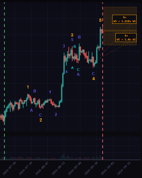
Task: Click the 2026-07-24 date axis label
Action: (25, 168)
